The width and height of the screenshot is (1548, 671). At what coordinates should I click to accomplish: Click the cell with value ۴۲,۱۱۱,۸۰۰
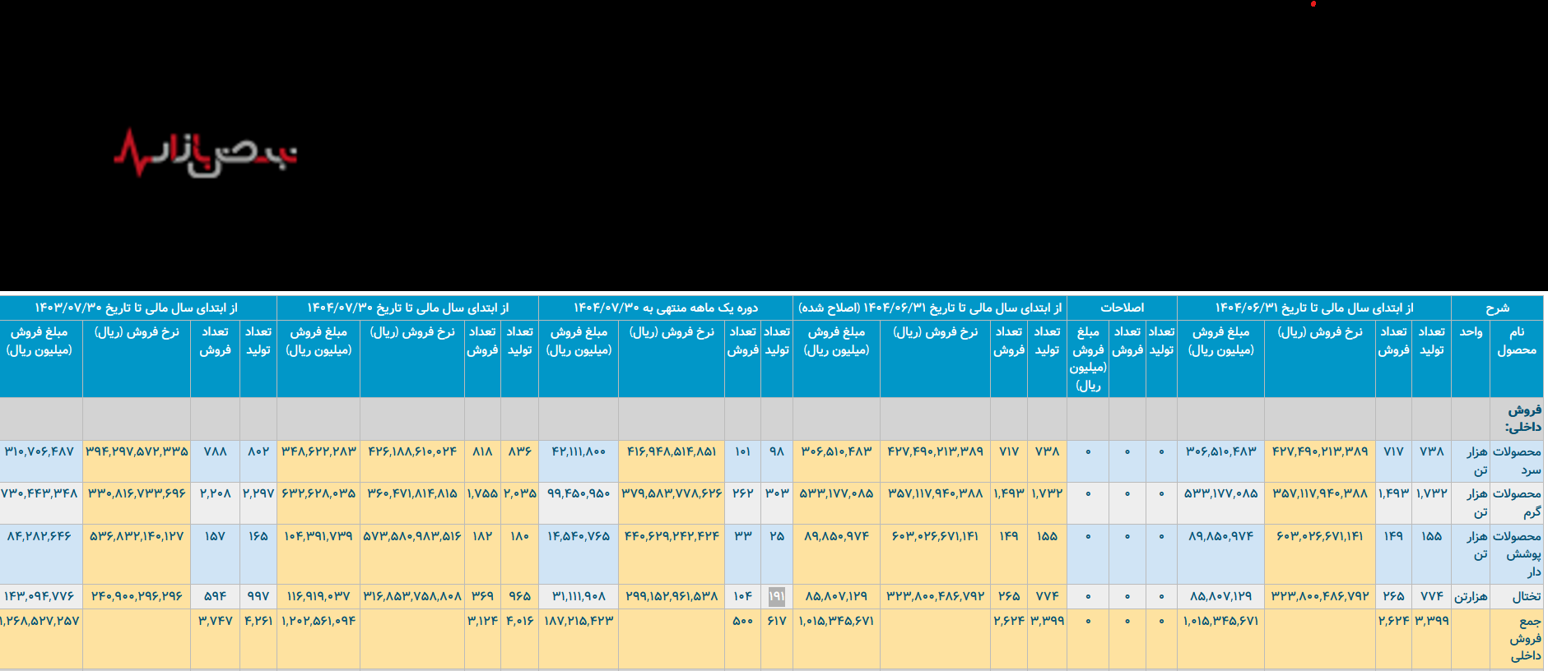(578, 451)
